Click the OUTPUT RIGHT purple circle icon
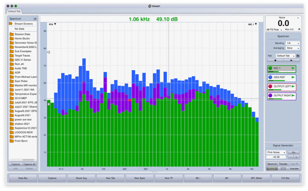The height and width of the screenshot is (191, 308). click(x=271, y=95)
